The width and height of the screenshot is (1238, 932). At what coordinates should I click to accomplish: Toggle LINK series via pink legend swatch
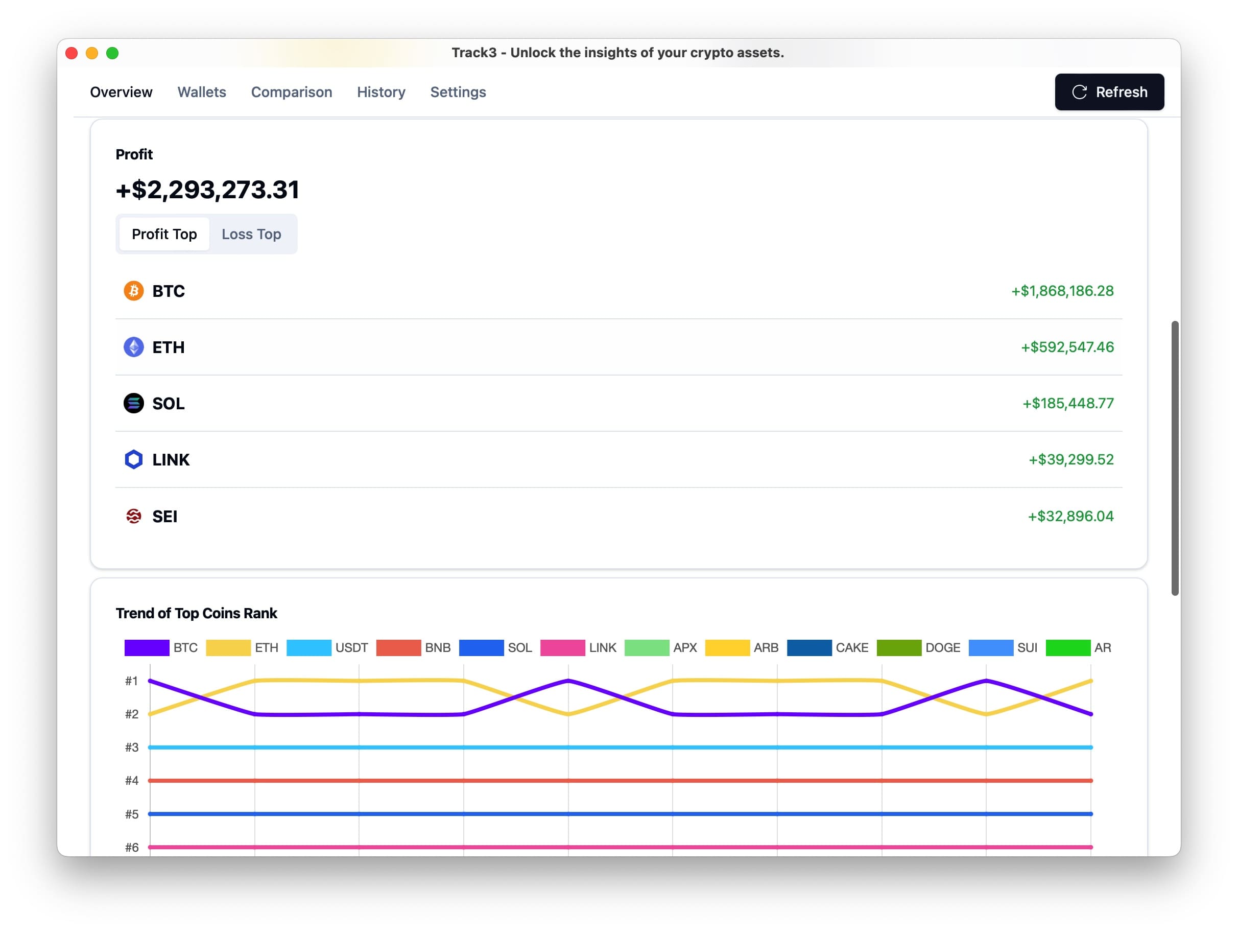pos(562,647)
